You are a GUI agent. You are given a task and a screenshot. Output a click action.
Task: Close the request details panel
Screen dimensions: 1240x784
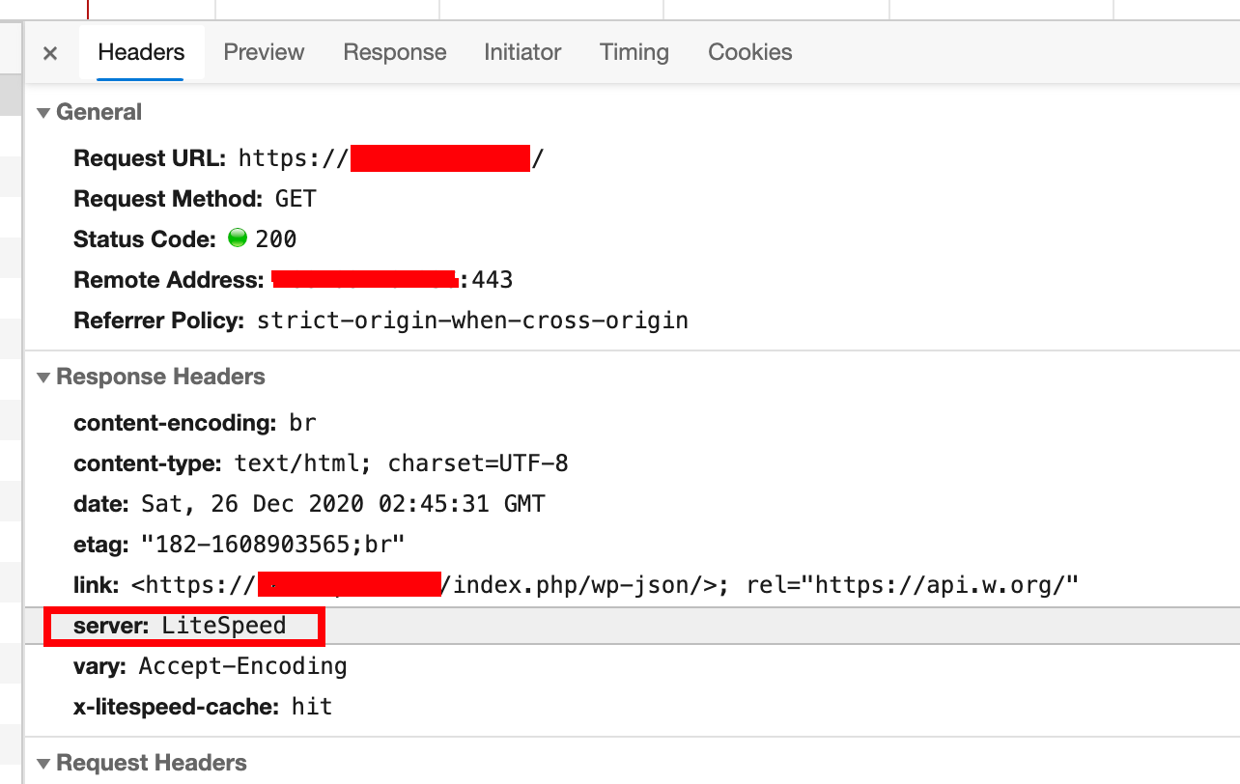[50, 53]
